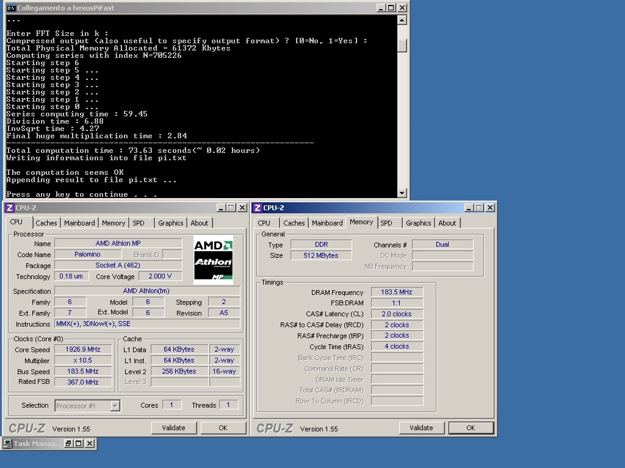Image resolution: width=625 pixels, height=468 pixels.
Task: Maximize the minimized Task Manager window
Action: click(x=79, y=444)
